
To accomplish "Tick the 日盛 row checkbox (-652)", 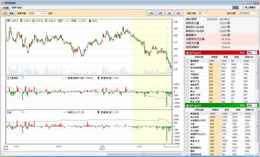I will (188, 124).
